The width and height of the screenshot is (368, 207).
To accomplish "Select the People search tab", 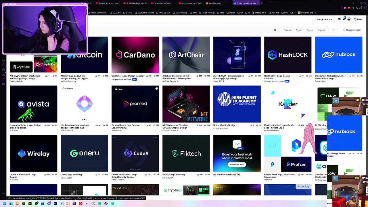I will [x=299, y=30].
